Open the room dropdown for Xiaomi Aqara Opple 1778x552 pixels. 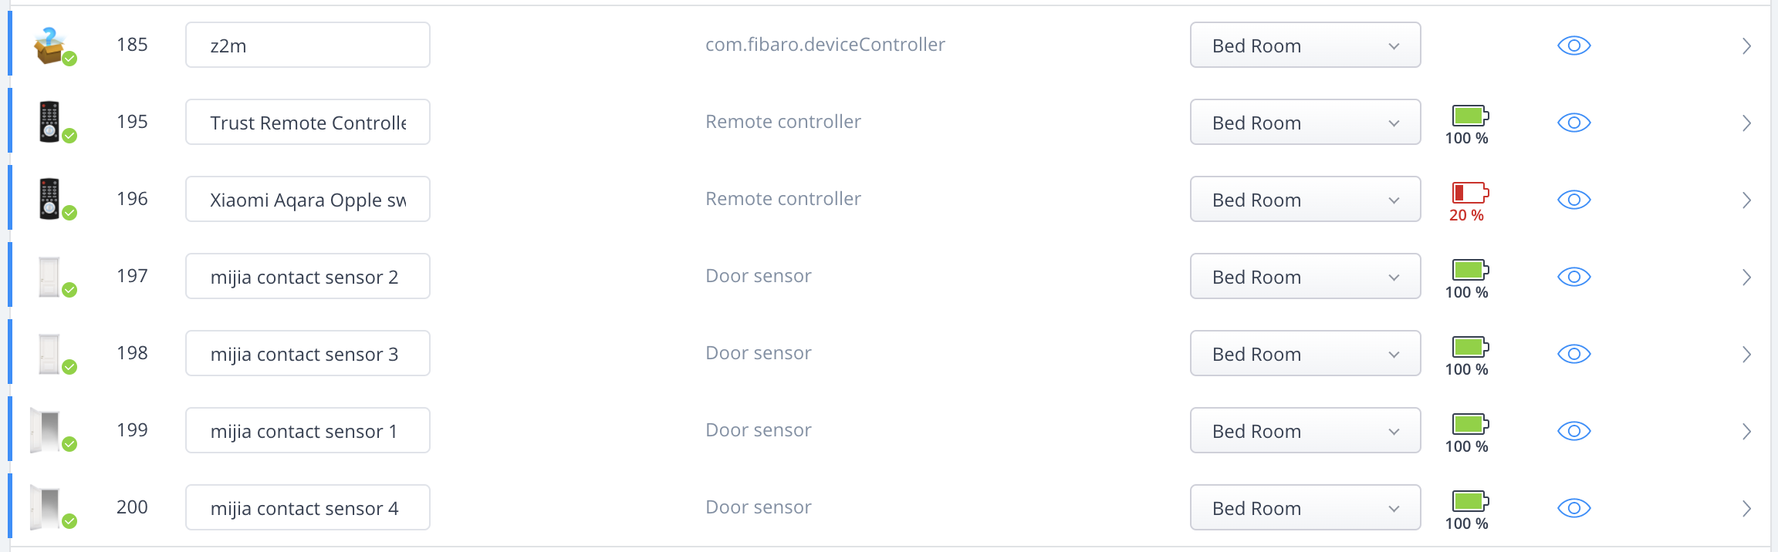pyautogui.click(x=1306, y=199)
